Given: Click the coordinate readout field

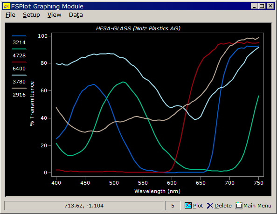Looking at the screenshot, I should coord(84,206).
